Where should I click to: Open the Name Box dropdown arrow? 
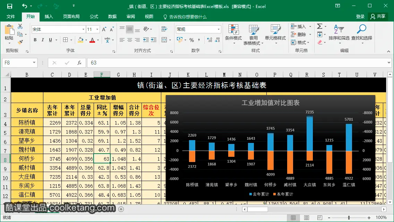point(34,62)
